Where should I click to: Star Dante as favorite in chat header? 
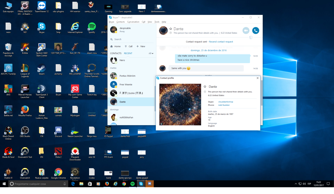(x=171, y=29)
